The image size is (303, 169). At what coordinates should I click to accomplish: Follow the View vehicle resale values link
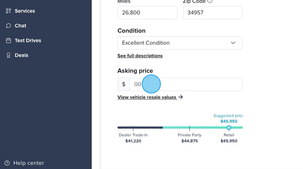(x=147, y=97)
